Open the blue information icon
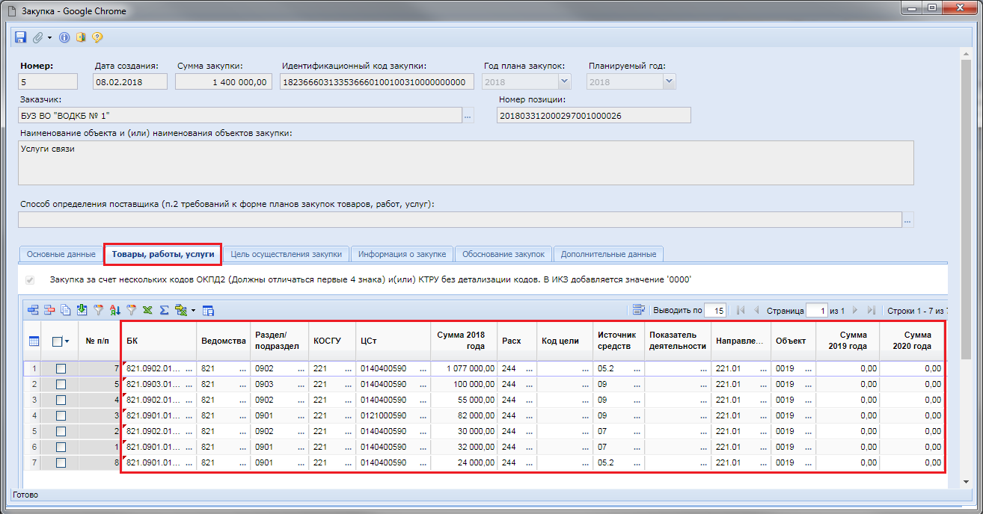The image size is (983, 514). [x=64, y=37]
